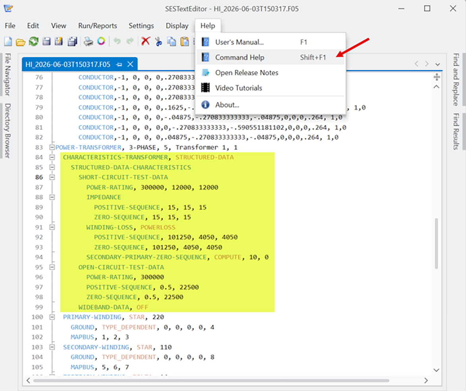Screen dimensions: 466x391
Task: Open the Run/Reports menu
Action: 97,26
